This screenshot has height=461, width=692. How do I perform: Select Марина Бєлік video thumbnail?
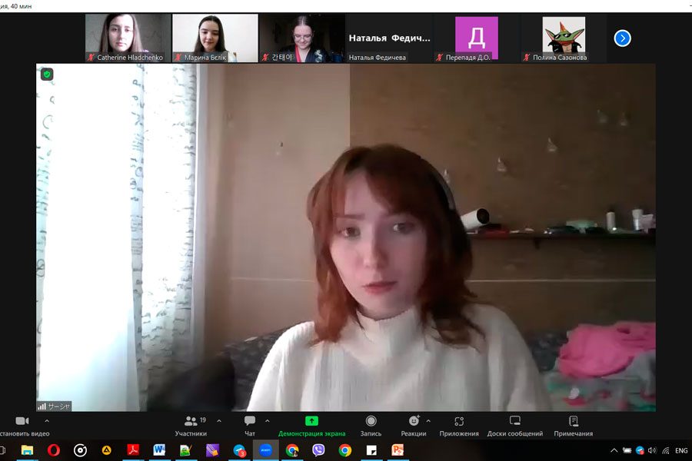pyautogui.click(x=215, y=38)
